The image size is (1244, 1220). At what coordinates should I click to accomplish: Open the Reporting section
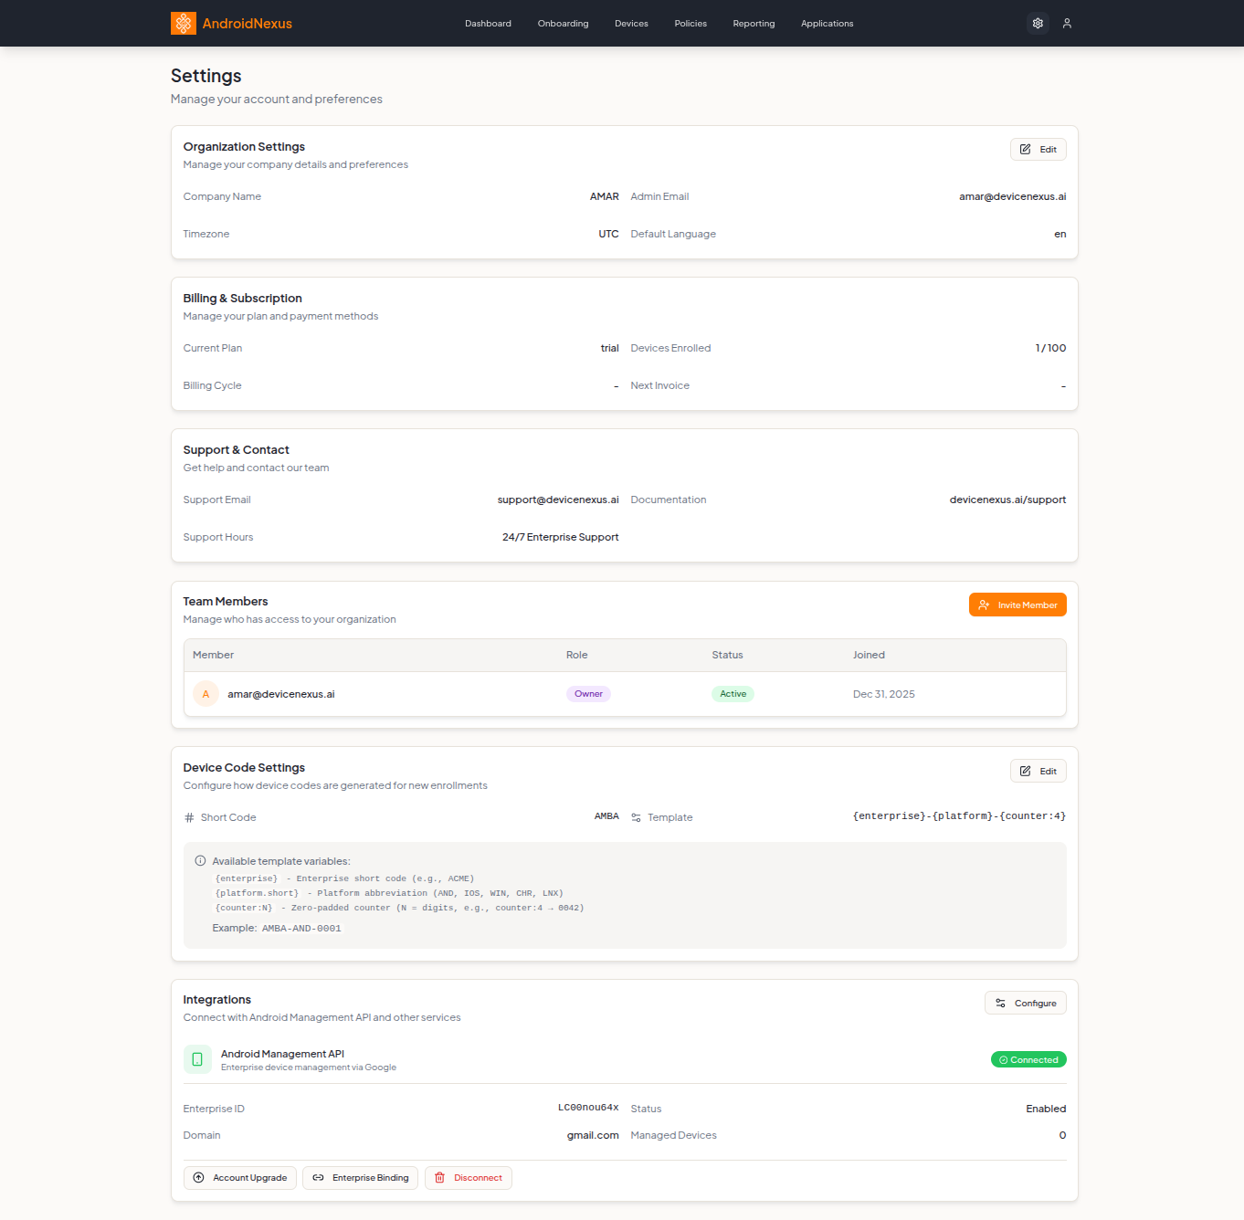(x=754, y=23)
